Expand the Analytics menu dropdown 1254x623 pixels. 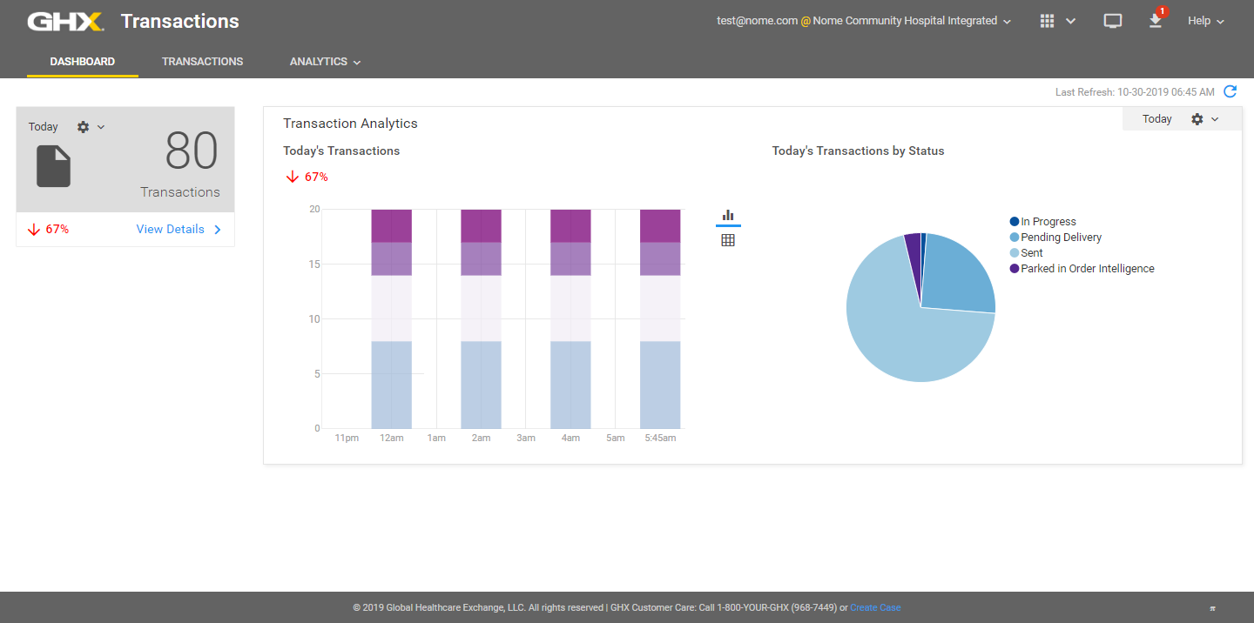(325, 62)
